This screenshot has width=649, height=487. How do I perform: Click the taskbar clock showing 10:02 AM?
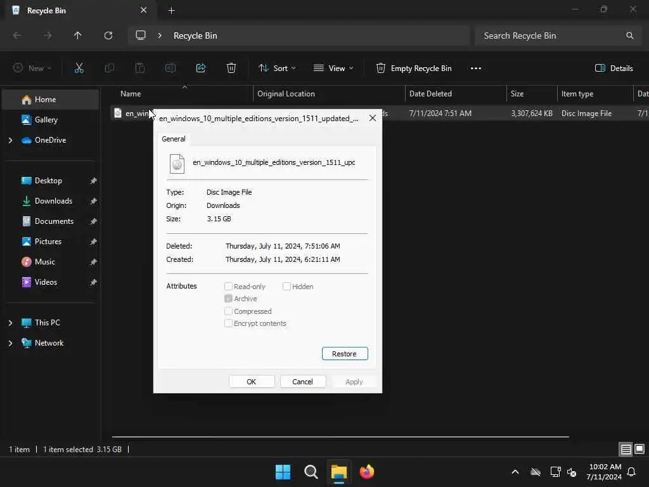(x=604, y=472)
